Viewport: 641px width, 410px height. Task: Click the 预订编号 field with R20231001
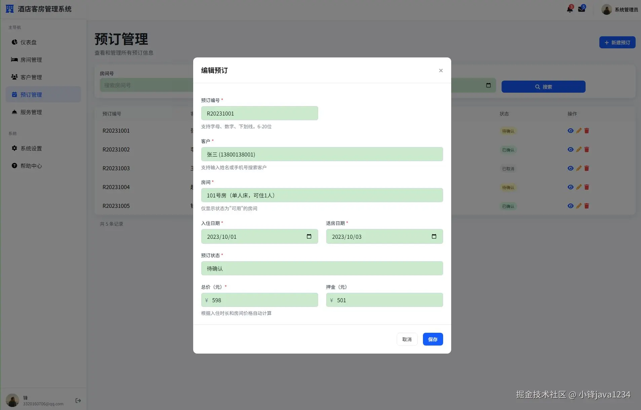tap(259, 113)
